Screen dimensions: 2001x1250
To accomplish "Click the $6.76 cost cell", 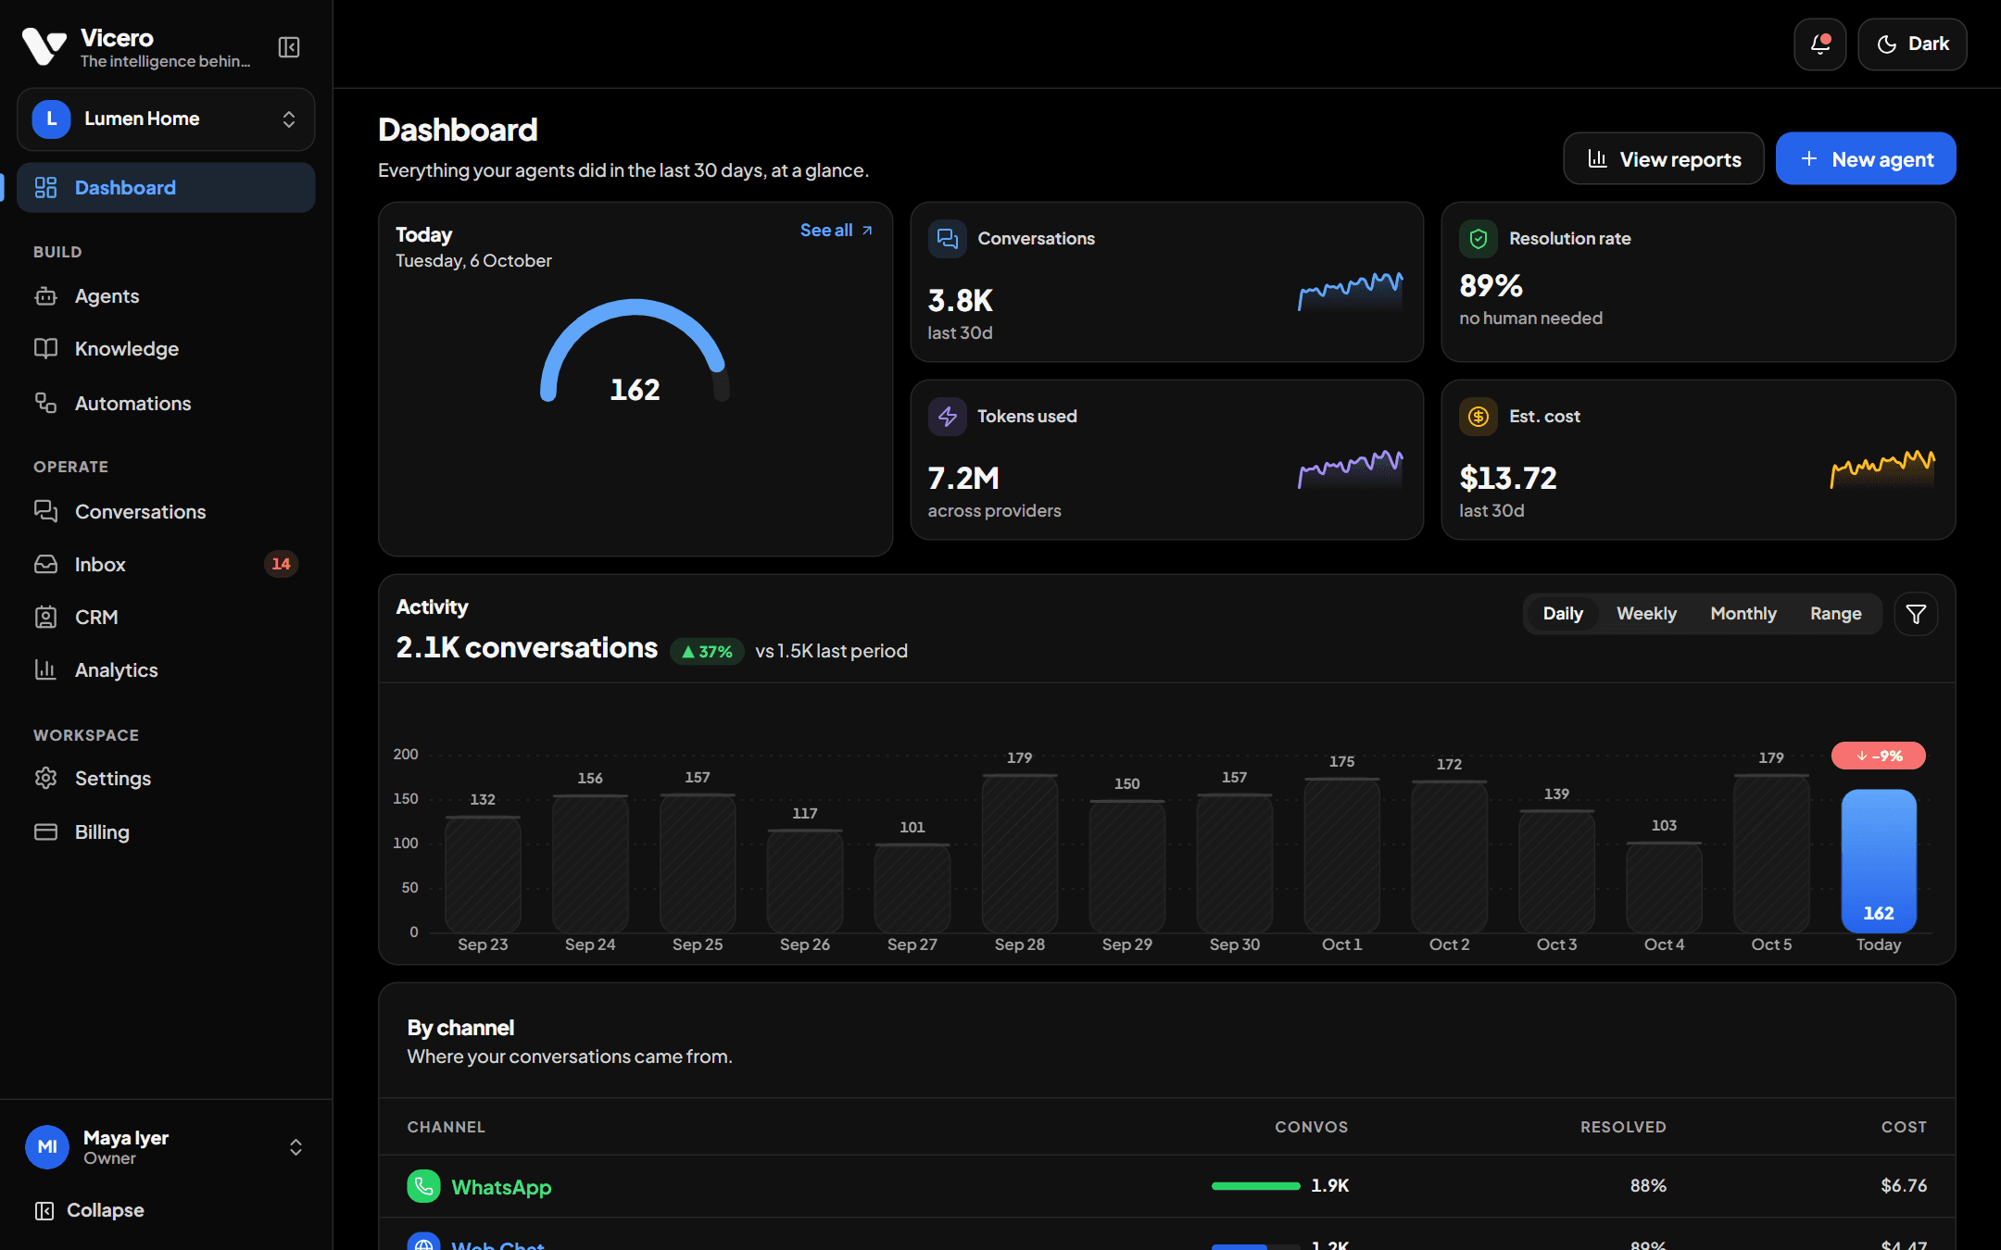I will click(x=1904, y=1185).
